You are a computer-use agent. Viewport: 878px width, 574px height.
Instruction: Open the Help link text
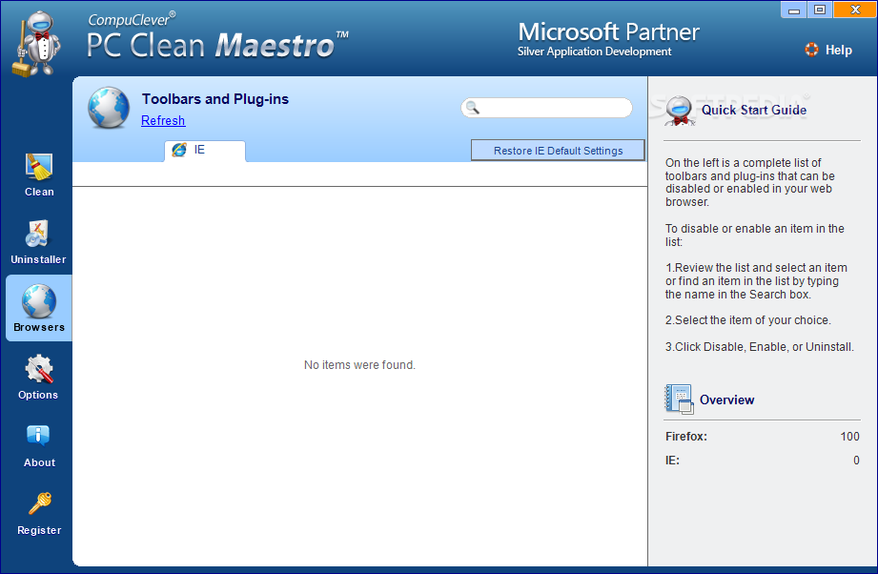coord(838,50)
